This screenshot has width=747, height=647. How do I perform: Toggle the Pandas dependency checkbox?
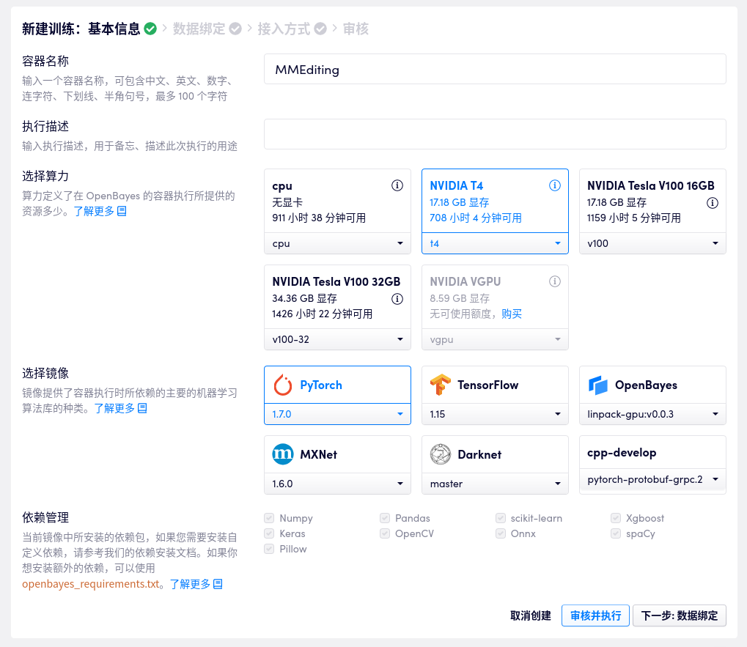coord(385,518)
